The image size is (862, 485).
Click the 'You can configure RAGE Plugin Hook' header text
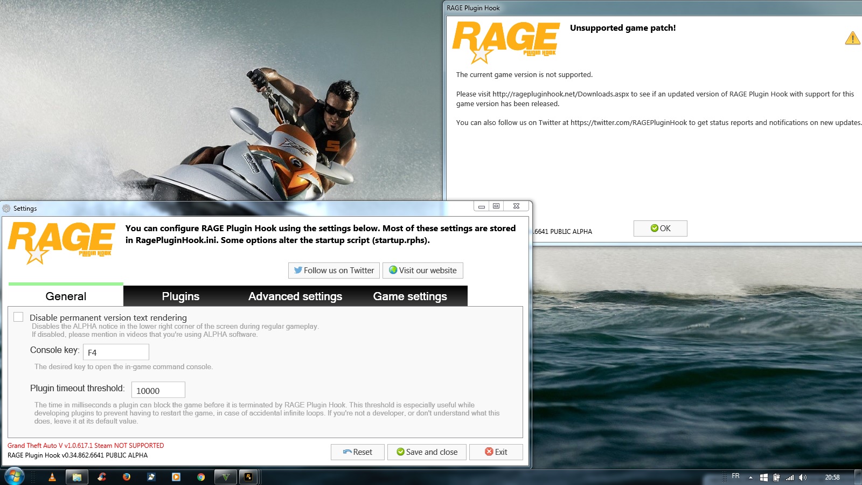click(321, 234)
